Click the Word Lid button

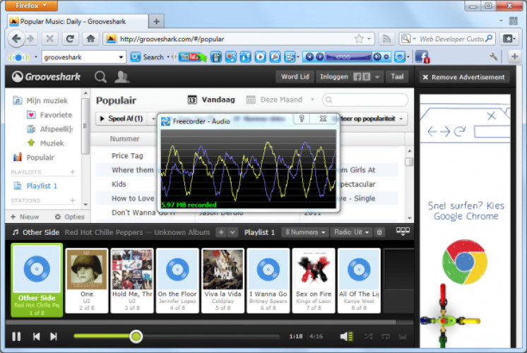(295, 76)
